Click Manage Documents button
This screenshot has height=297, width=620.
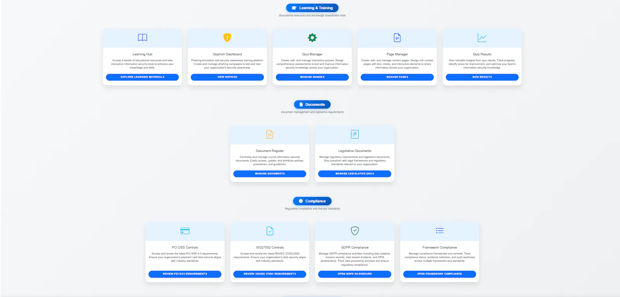(x=270, y=174)
